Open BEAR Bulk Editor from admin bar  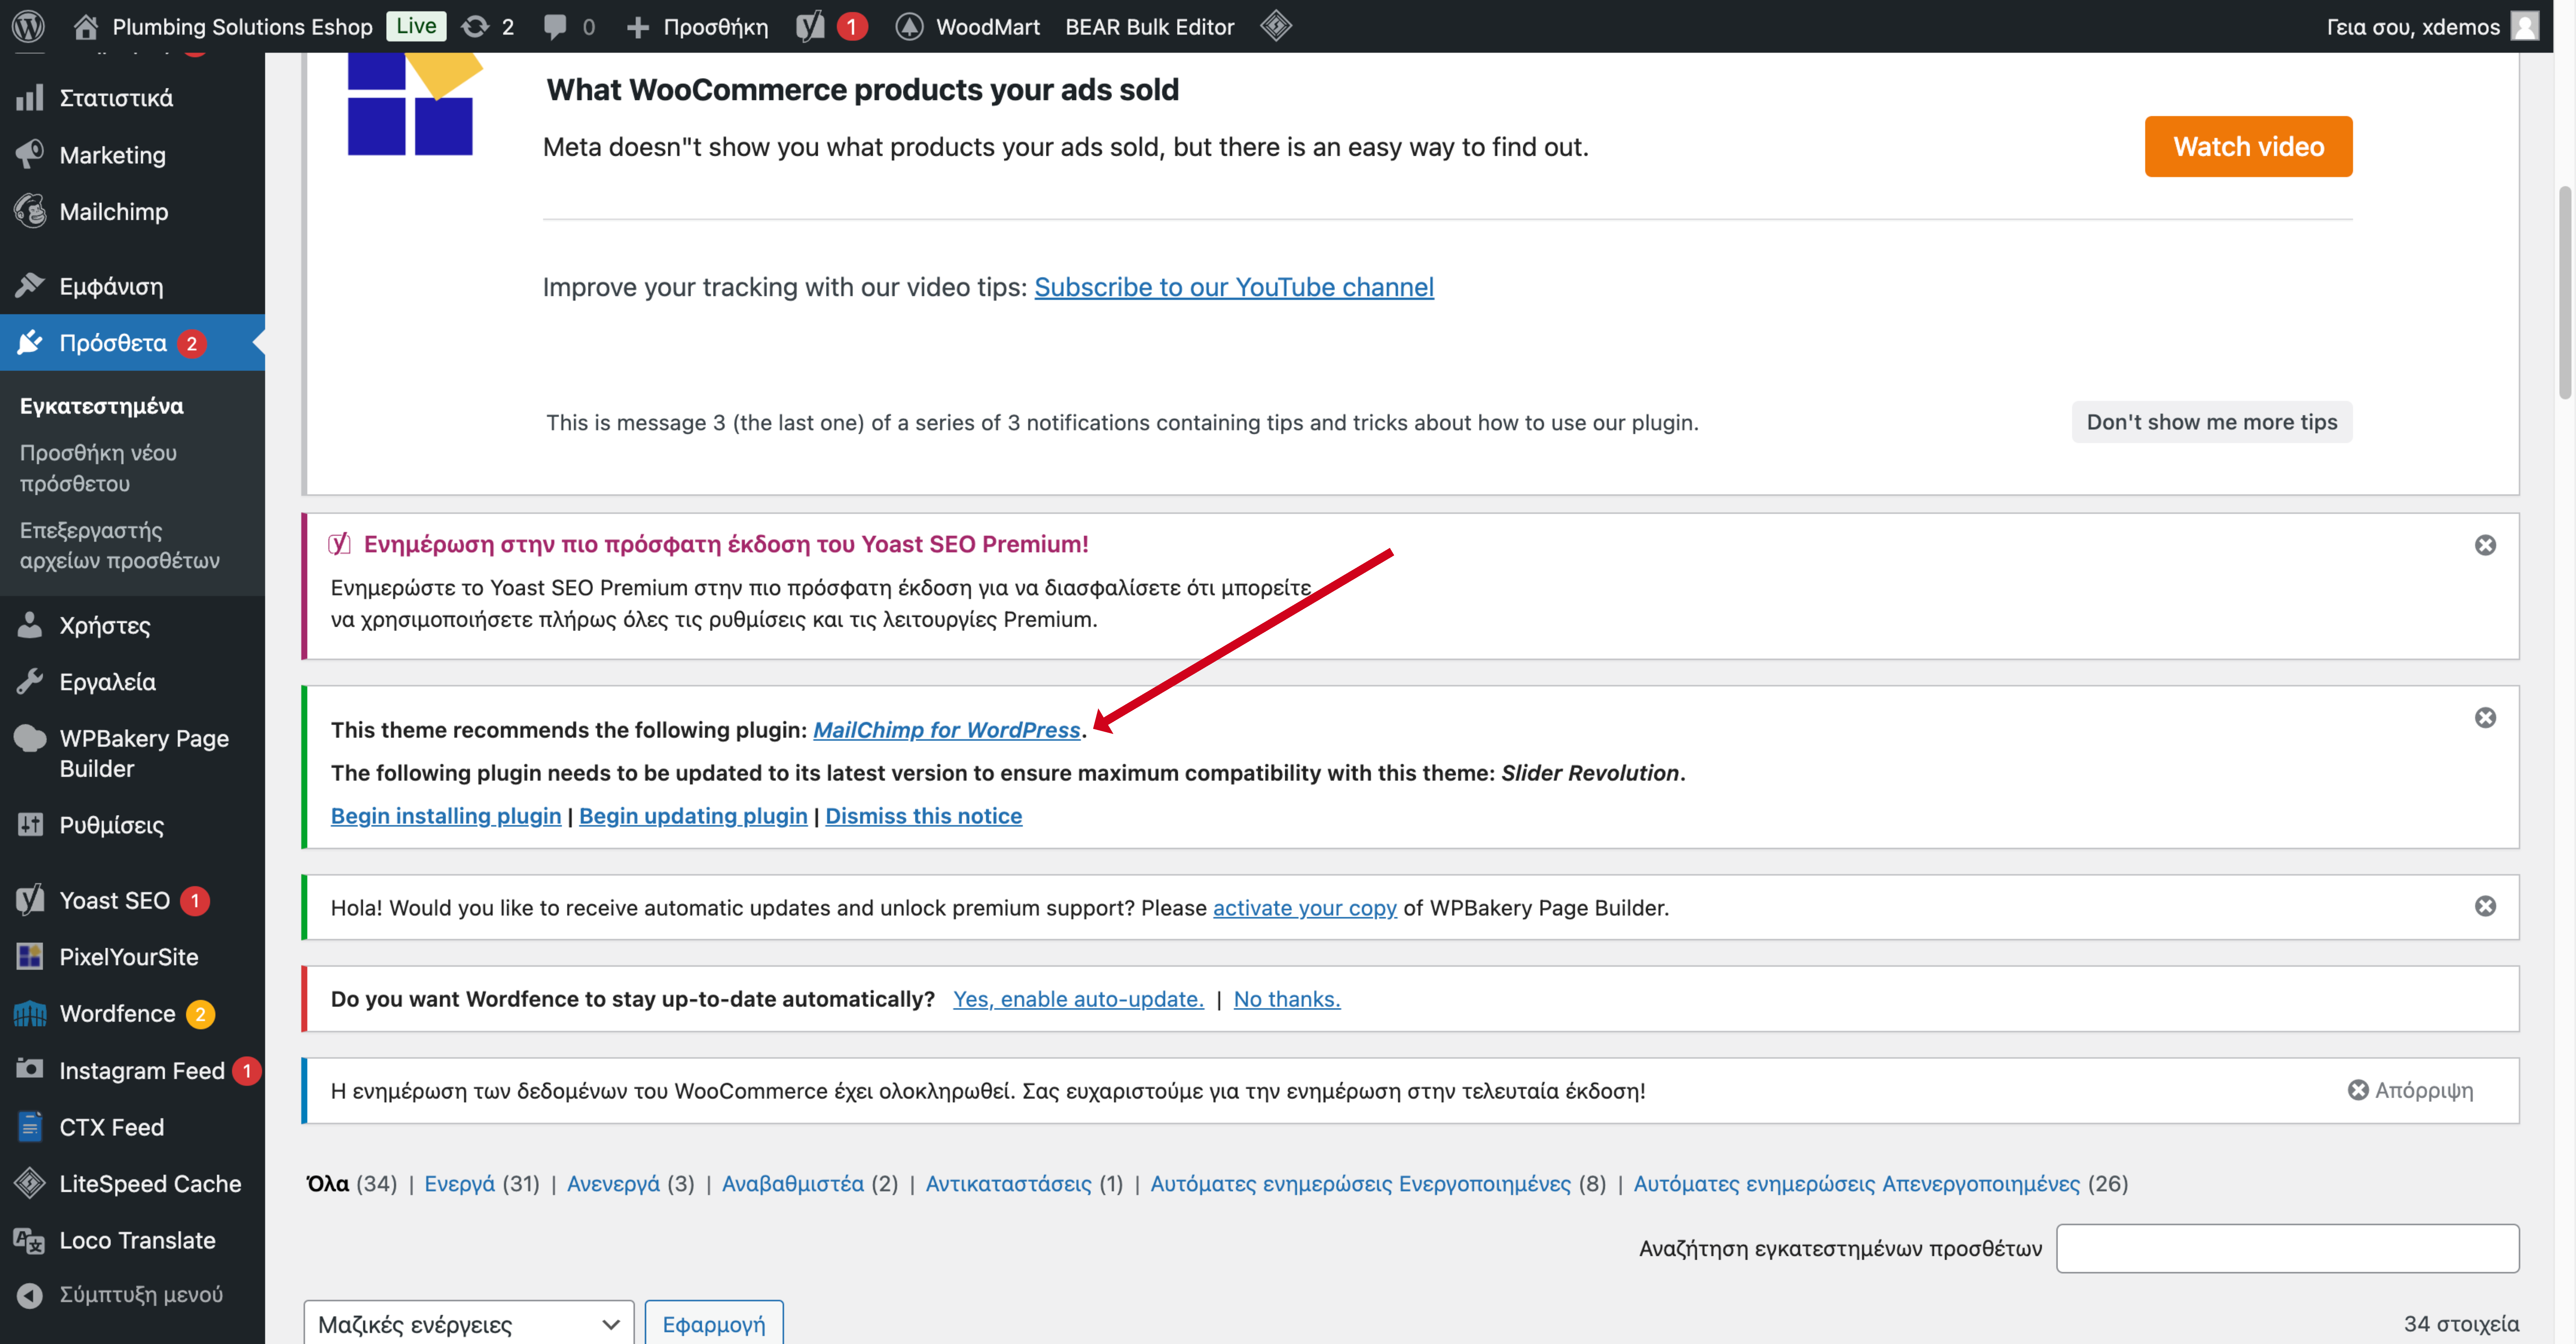pos(1150,27)
